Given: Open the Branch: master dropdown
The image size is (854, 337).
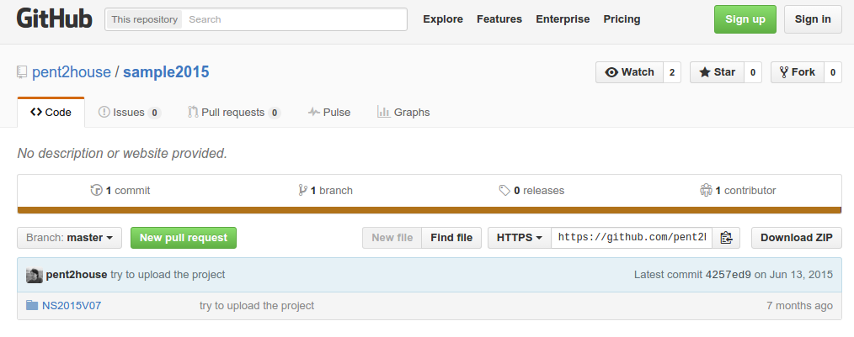Looking at the screenshot, I should (x=70, y=238).
